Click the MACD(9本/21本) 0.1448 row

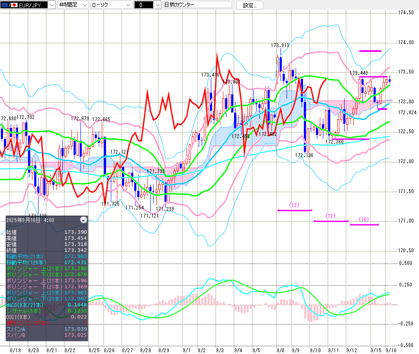46,305
